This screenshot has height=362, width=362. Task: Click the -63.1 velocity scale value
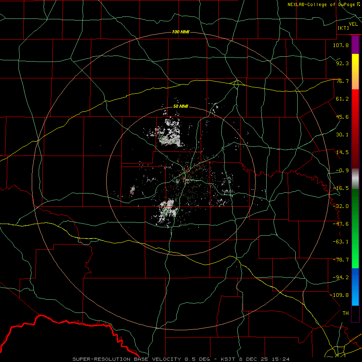click(x=341, y=242)
